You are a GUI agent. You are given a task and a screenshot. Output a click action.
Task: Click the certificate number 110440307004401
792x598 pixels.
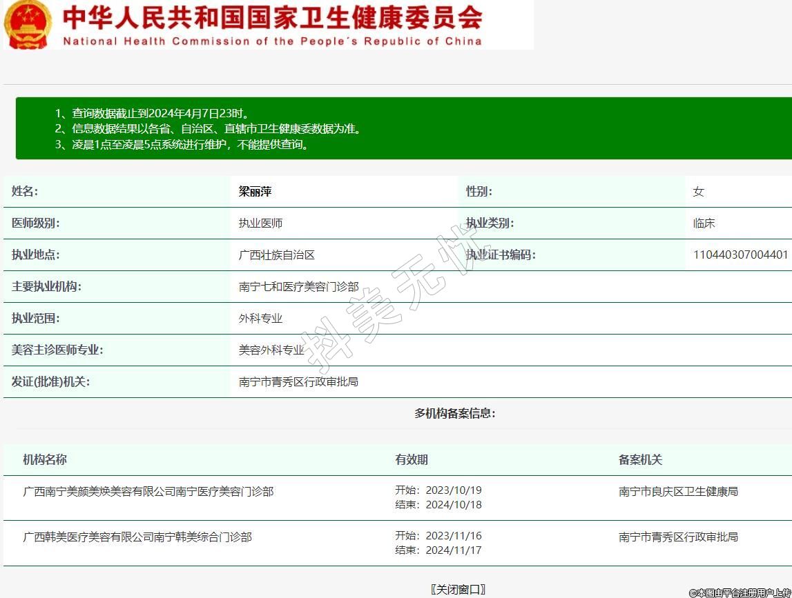(x=740, y=255)
